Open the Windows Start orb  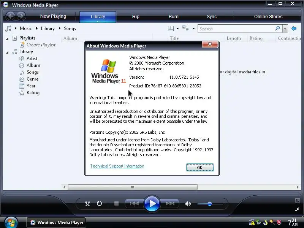[x=11, y=222]
